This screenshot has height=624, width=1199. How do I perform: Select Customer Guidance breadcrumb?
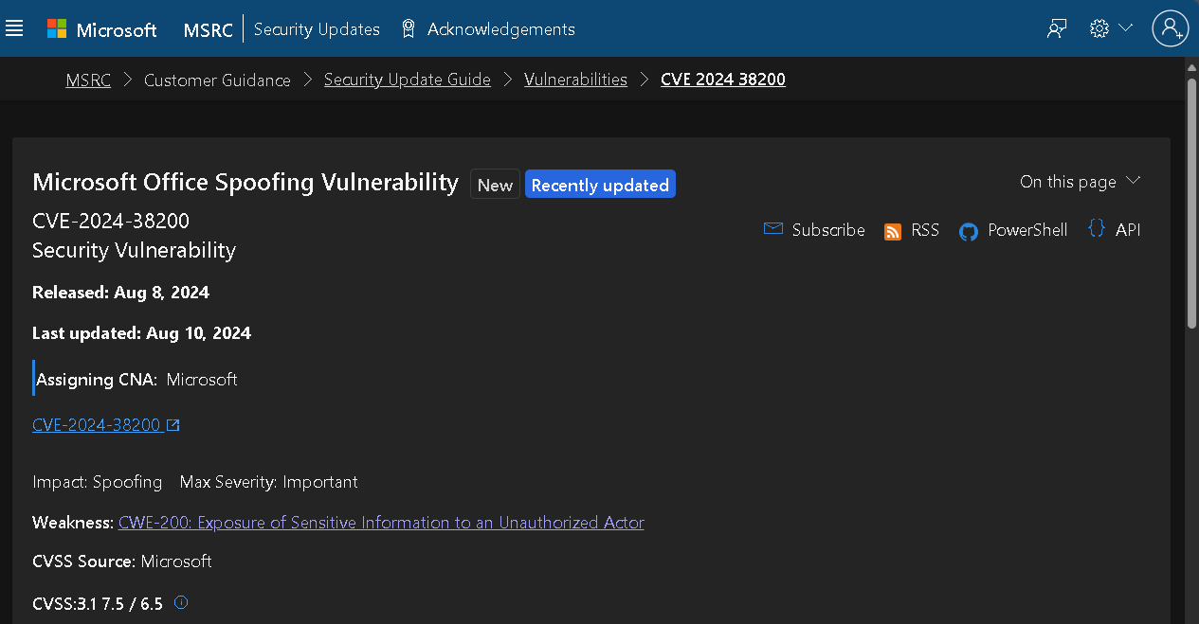[217, 80]
